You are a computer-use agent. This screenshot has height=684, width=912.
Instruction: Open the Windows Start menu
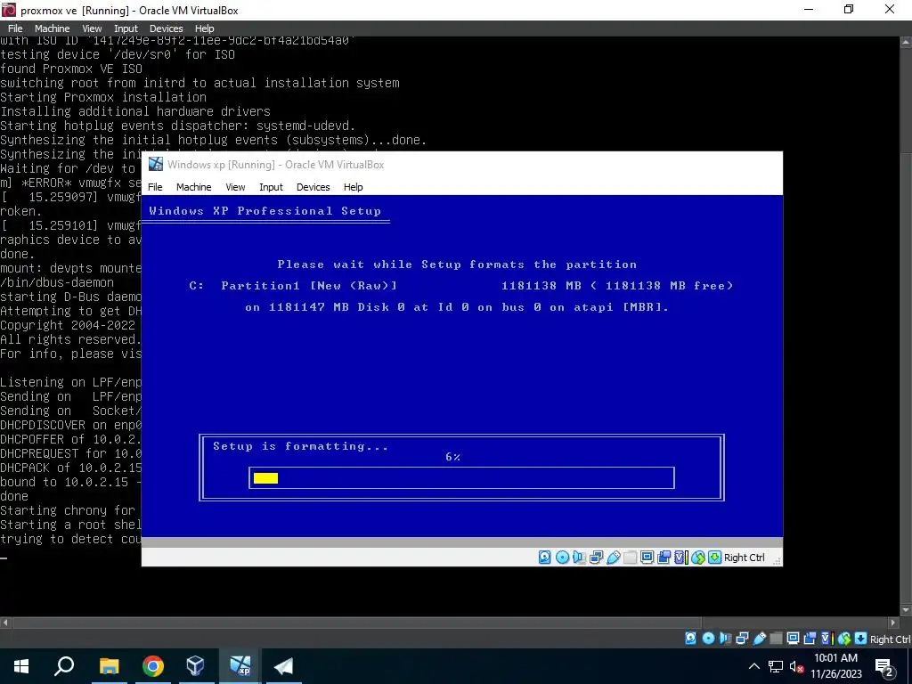pyautogui.click(x=21, y=666)
